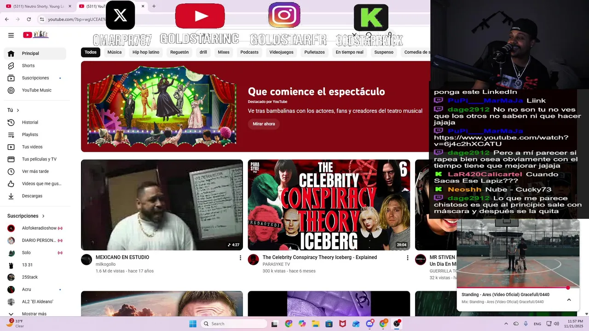
Task: Reload the YouTube page
Action: [29, 19]
